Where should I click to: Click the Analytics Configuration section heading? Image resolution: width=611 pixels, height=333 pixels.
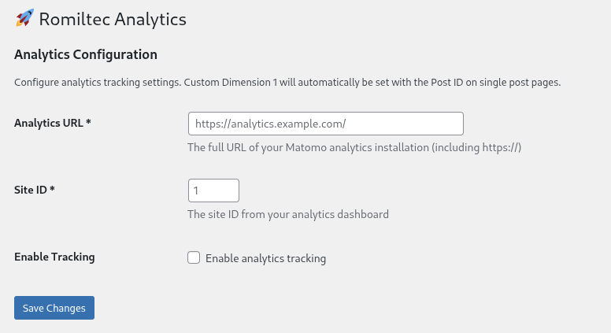(86, 54)
